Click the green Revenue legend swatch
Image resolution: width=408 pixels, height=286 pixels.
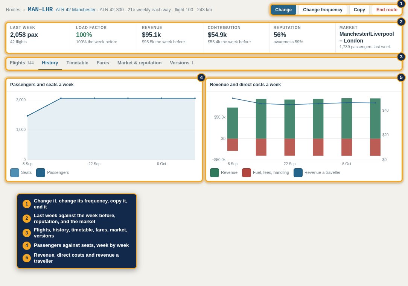[215, 172]
